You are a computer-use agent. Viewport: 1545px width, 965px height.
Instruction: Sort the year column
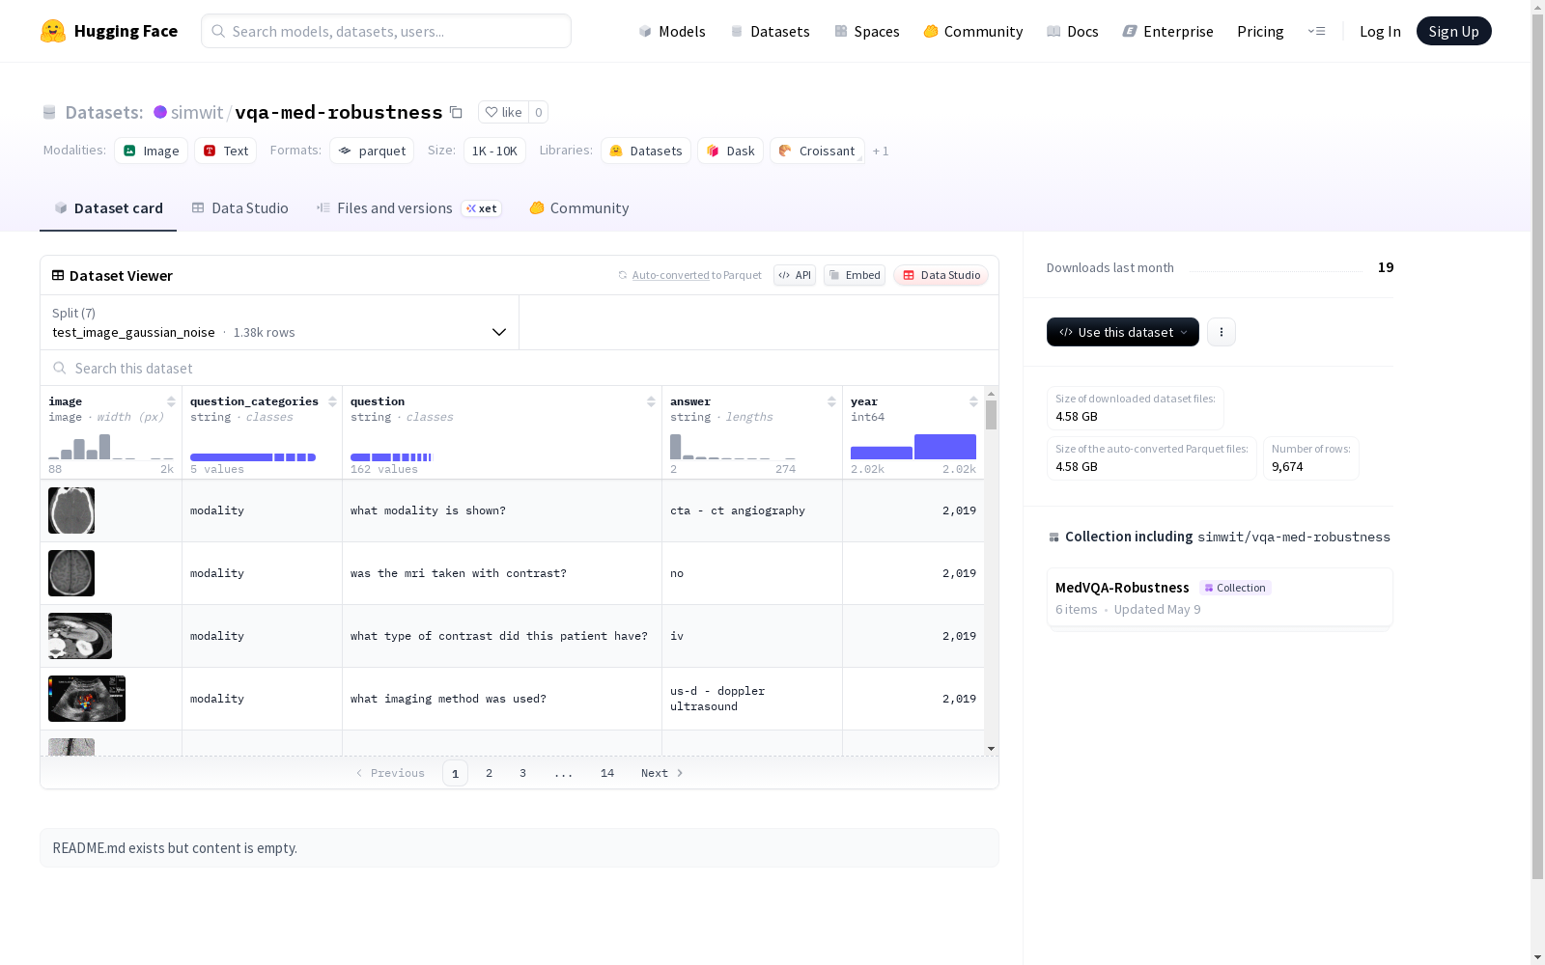[973, 401]
